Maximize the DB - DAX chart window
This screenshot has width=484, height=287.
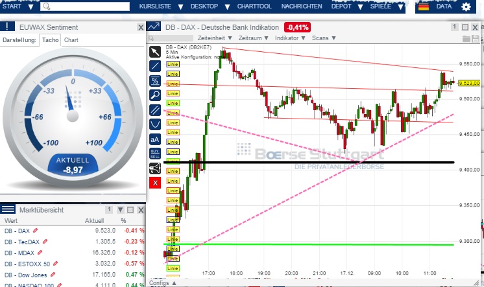coord(465,27)
